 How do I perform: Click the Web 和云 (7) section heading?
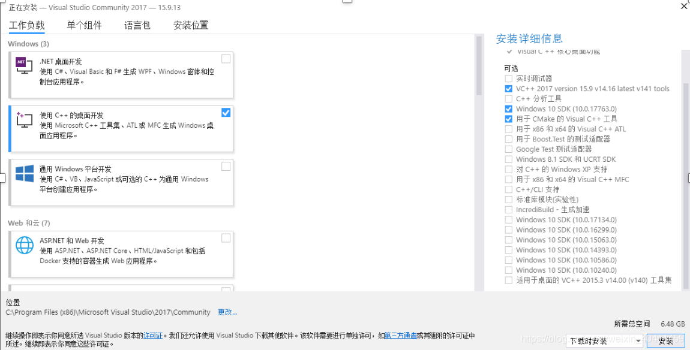[29, 223]
